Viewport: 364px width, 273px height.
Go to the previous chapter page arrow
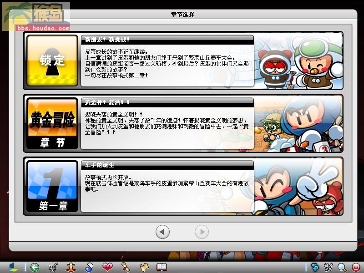click(x=162, y=232)
